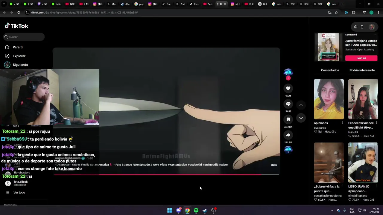Click the TikTok logo
Image resolution: width=383 pixels, height=215 pixels.
tap(16, 26)
